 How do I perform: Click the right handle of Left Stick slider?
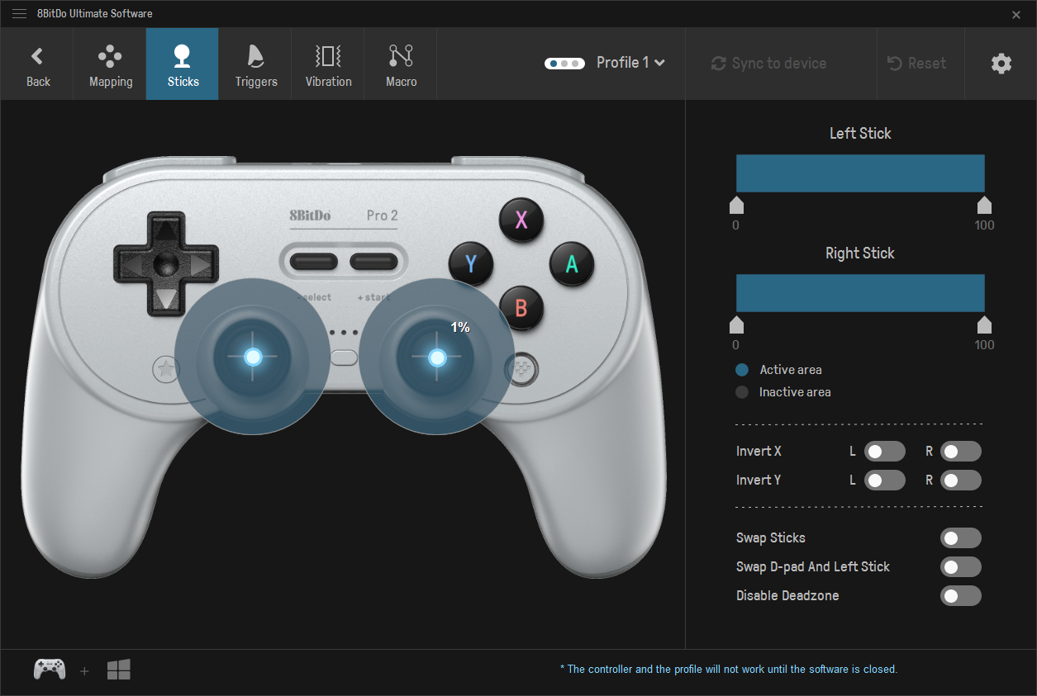tap(984, 205)
